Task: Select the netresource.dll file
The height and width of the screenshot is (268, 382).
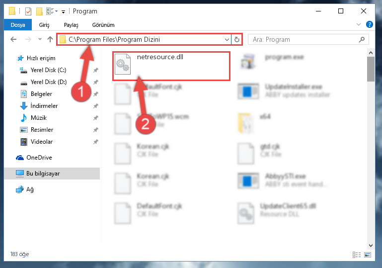Action: point(171,66)
